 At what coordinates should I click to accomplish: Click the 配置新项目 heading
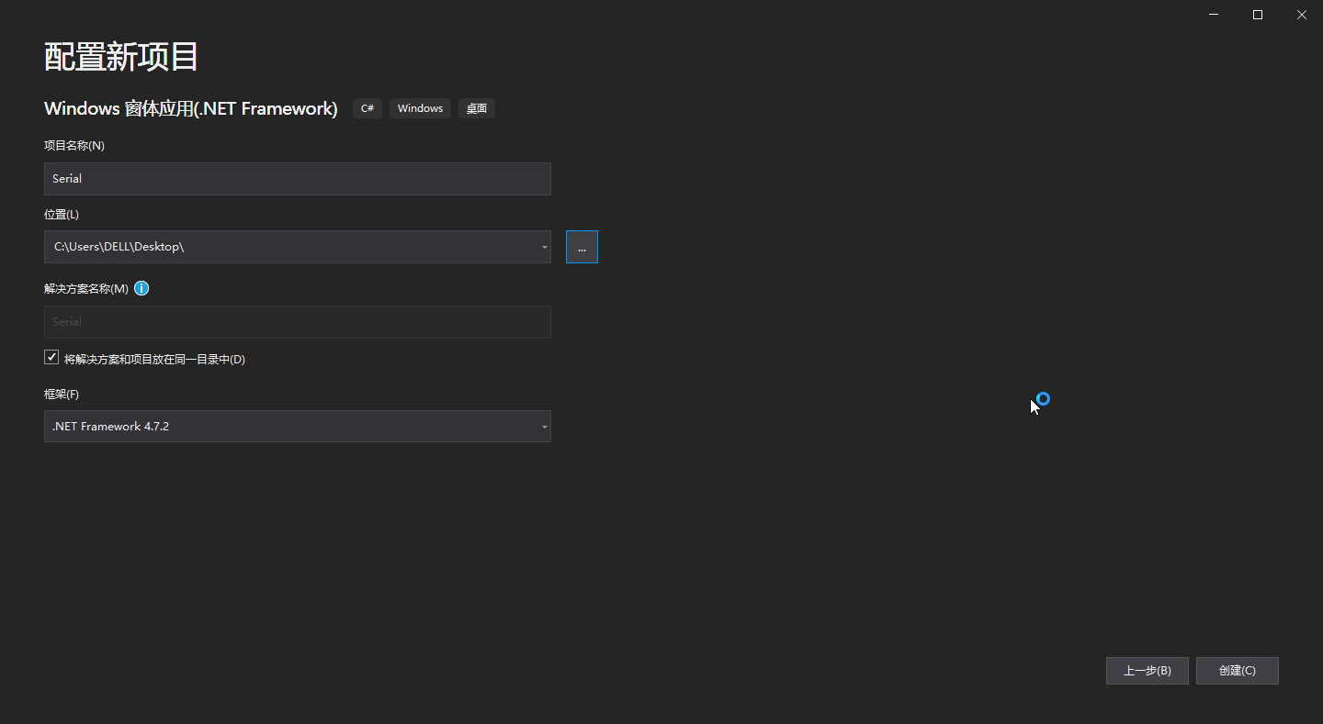[121, 57]
